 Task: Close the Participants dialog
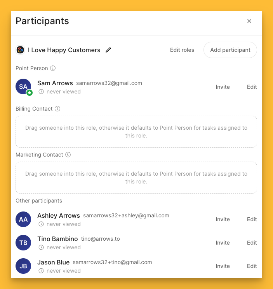(x=249, y=21)
